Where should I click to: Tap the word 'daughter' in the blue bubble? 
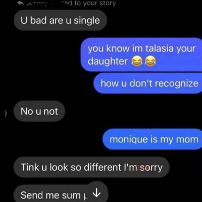click(108, 61)
